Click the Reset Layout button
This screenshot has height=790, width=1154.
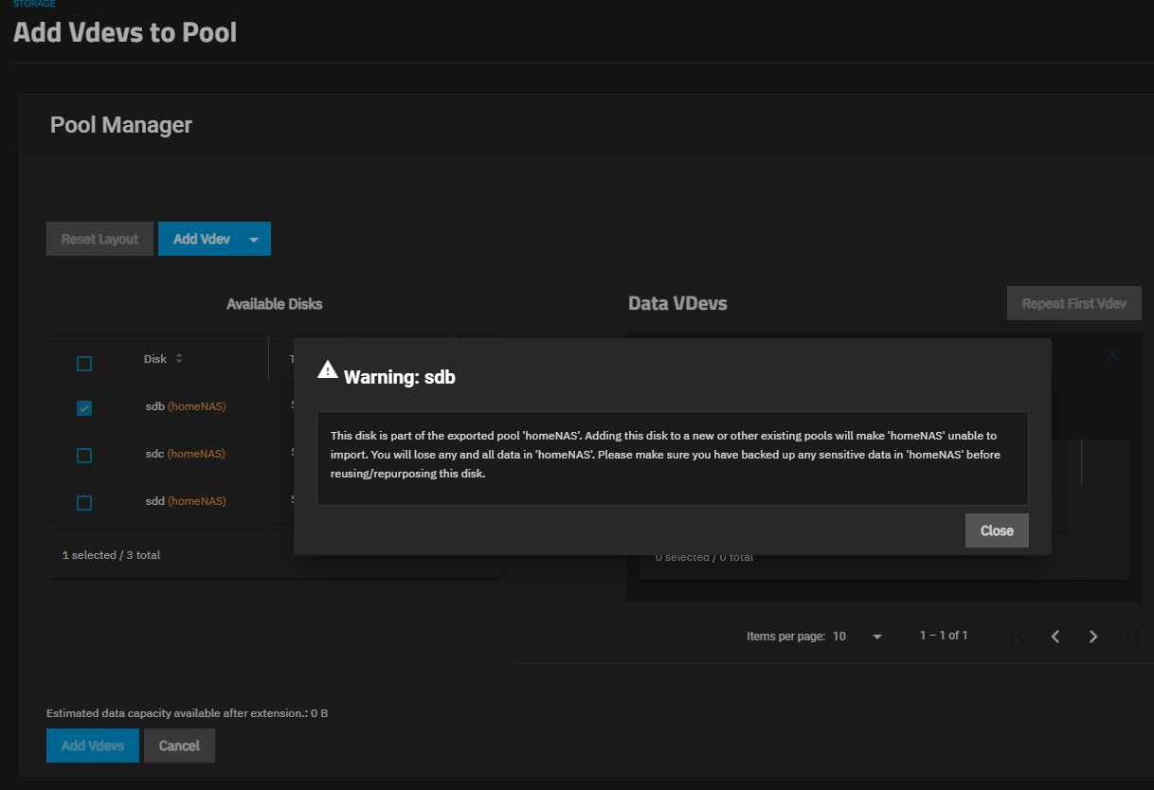[99, 239]
